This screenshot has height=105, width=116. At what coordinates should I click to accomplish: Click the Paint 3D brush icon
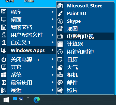coord(60,13)
